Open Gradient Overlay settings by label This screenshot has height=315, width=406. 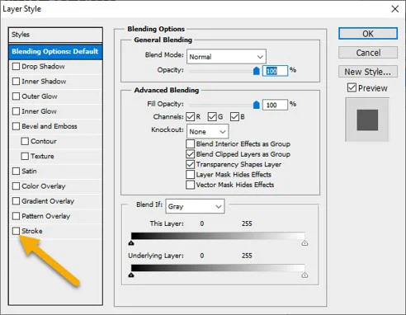pyautogui.click(x=48, y=201)
